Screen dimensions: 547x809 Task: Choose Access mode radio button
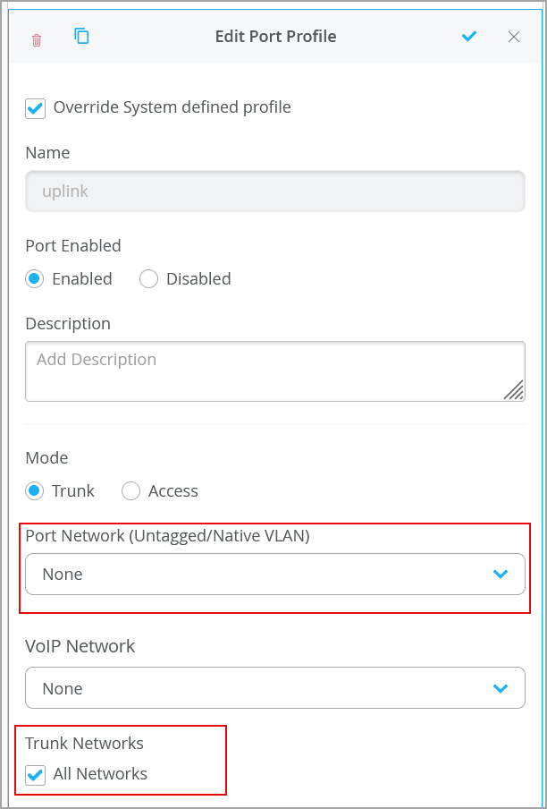pos(131,490)
